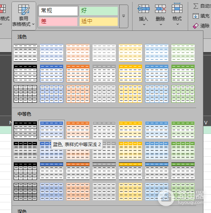Open the dropdown arrow below 插入
Screen dimensions: 211x213
coord(144,25)
